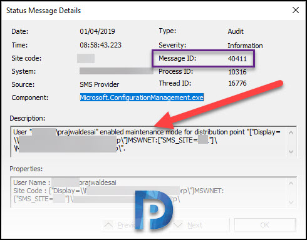Click the Status Message Details title text

click(43, 11)
